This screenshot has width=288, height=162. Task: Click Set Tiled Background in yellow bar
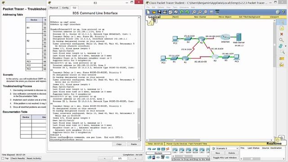coord(249,17)
